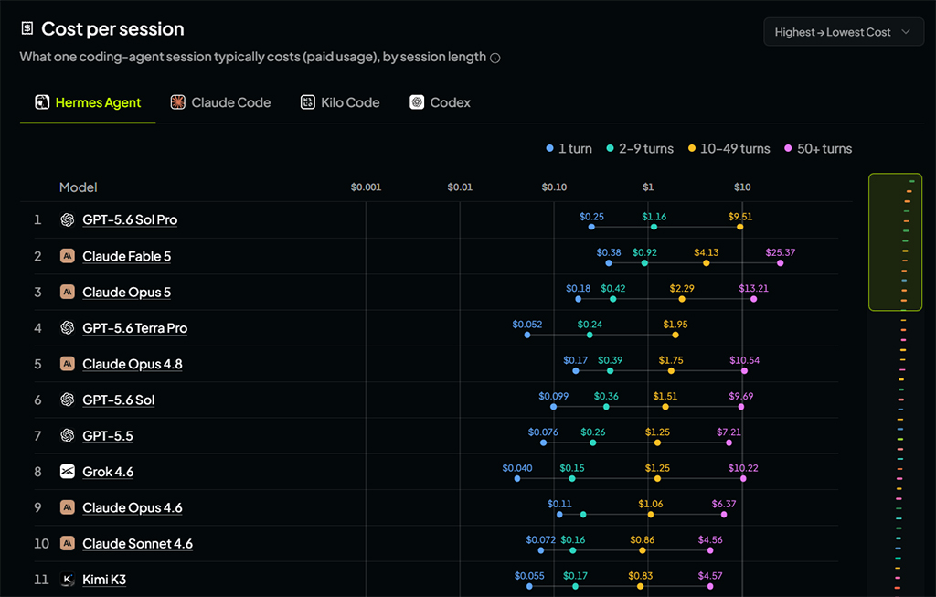Click the $1.95 data point for GPT-5.6 Terra Pro
Image resolution: width=936 pixels, height=597 pixels.
[x=675, y=335]
